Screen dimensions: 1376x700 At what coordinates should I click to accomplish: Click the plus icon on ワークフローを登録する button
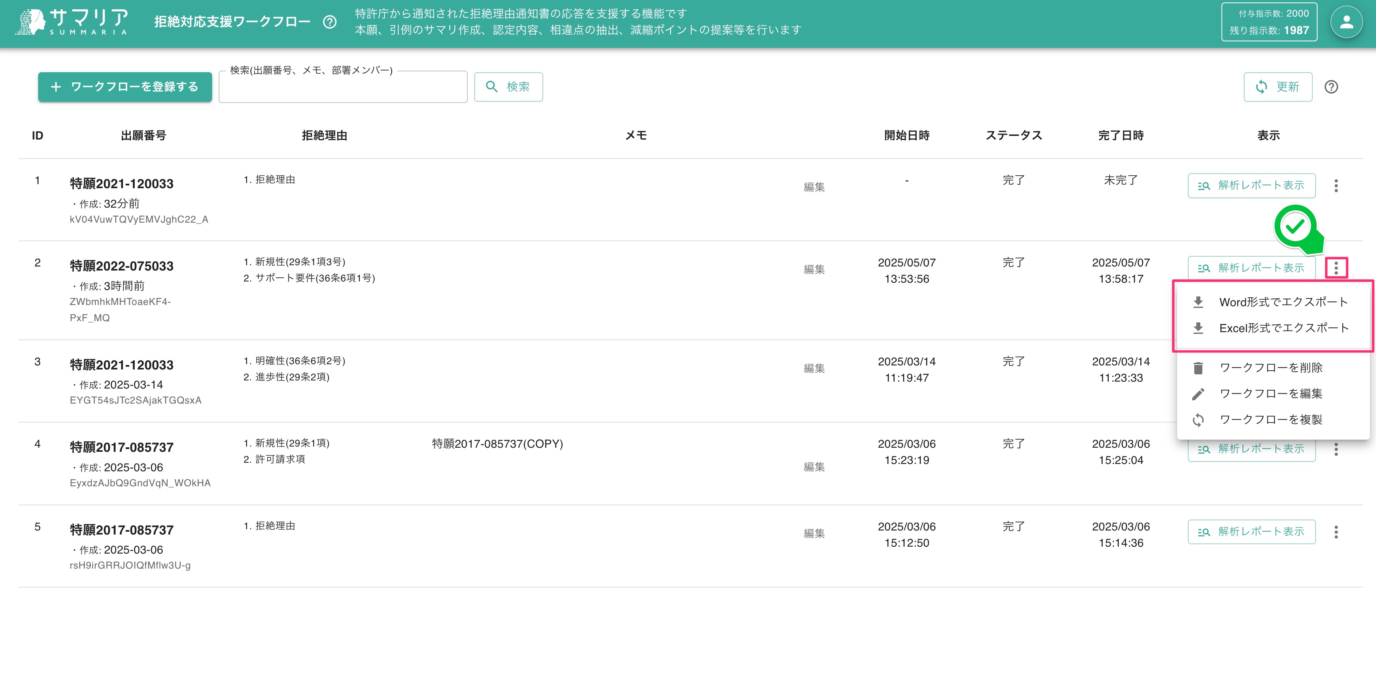coord(56,86)
